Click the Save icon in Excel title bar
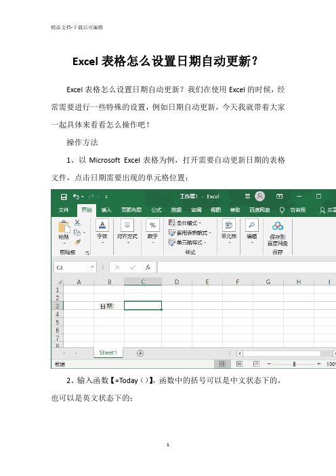This screenshot has height=476, width=336. 64,197
